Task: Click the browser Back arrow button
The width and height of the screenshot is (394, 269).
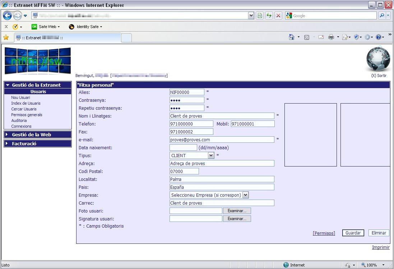Action: tap(7, 15)
